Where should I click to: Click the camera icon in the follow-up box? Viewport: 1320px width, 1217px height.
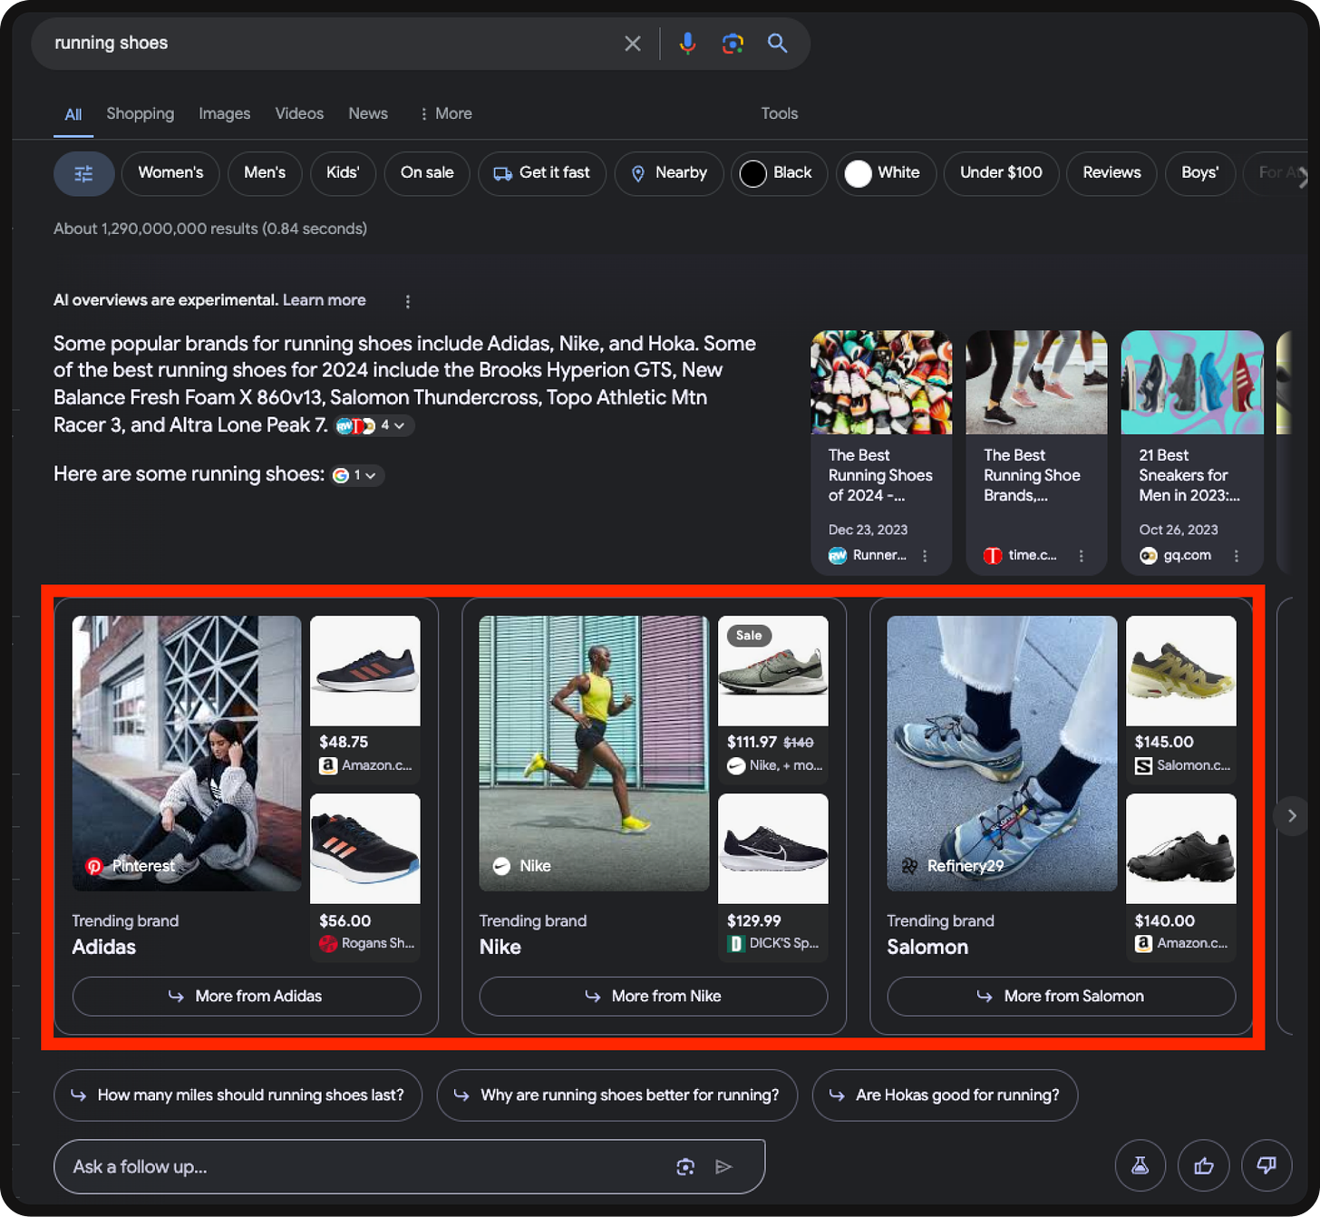[x=685, y=1167]
